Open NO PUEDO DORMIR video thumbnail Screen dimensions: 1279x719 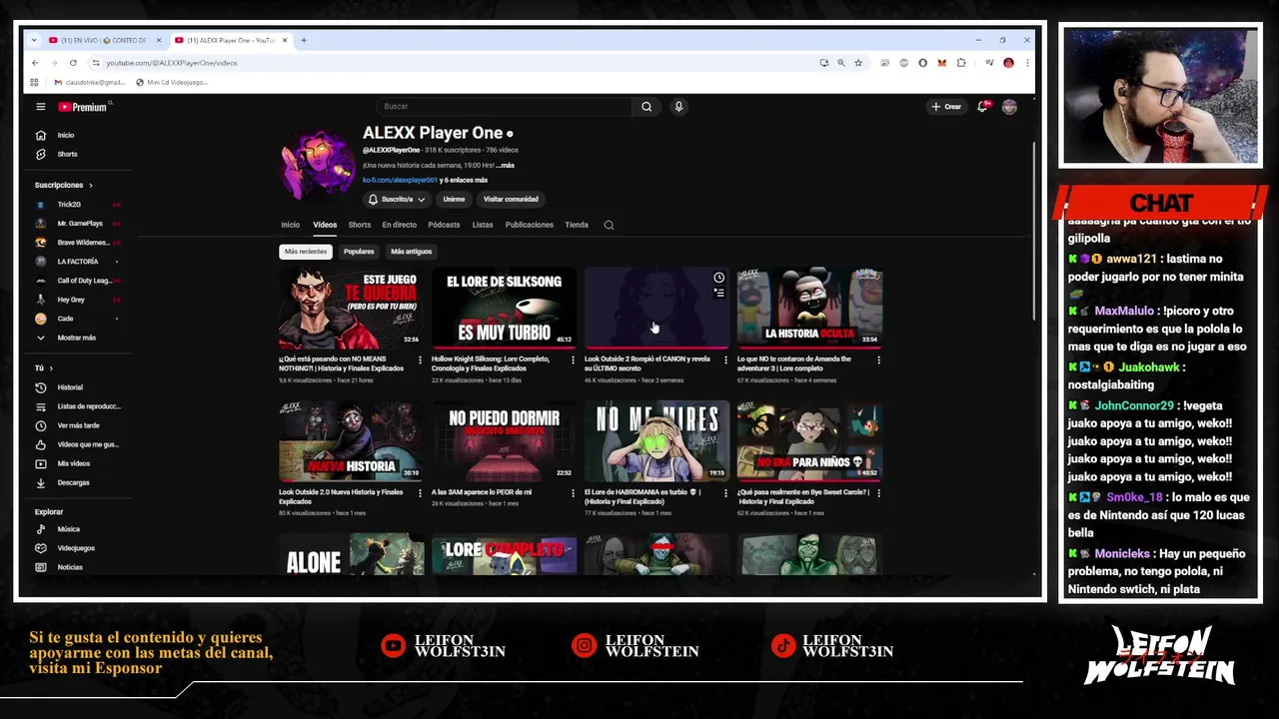[x=504, y=440]
